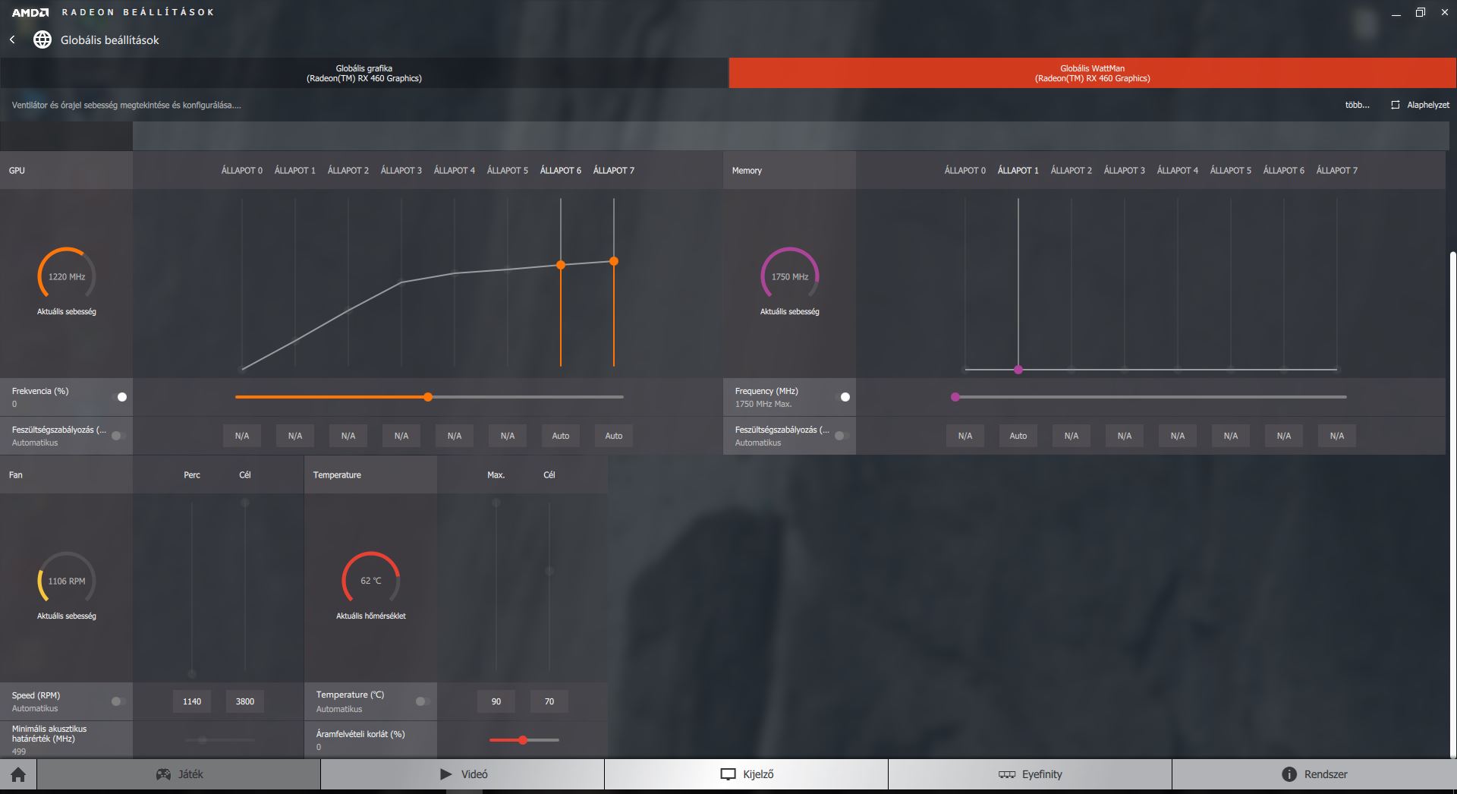This screenshot has width=1457, height=794.
Task: Click the info icon for Rendszer
Action: click(x=1289, y=774)
